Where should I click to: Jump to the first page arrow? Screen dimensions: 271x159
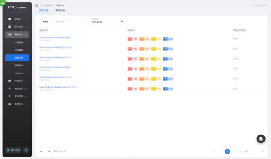point(215,152)
